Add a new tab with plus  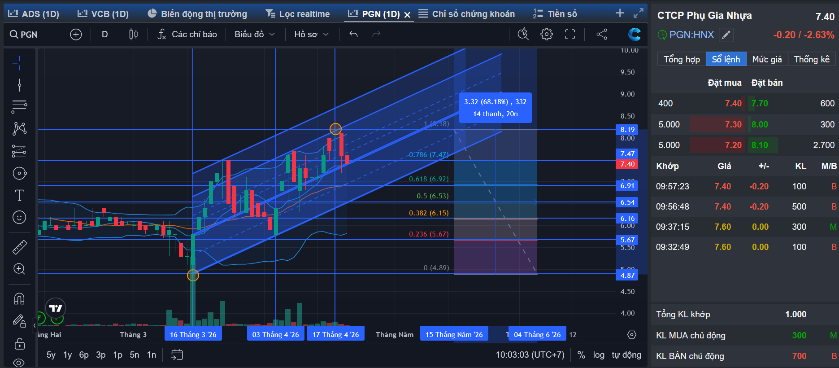point(620,13)
